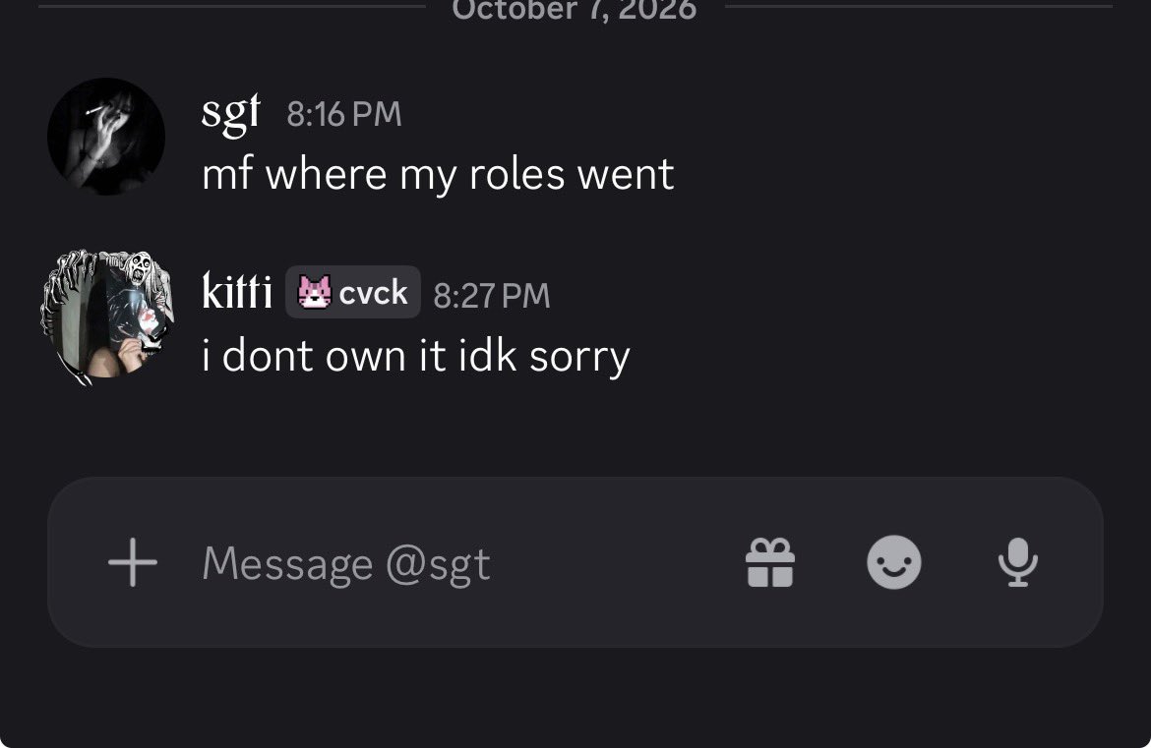The width and height of the screenshot is (1151, 748).
Task: Open the gift Nitro icon
Action: [770, 562]
